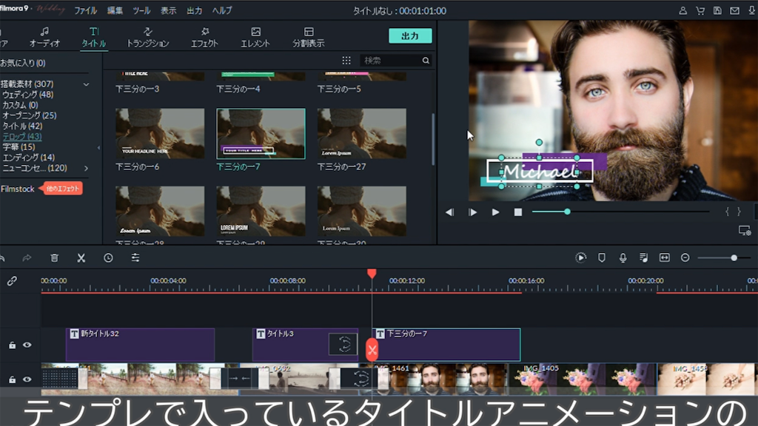Hide the title track with eye icon
758x426 pixels.
[27, 345]
